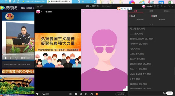Click the phone 连麦 icon
The height and width of the screenshot is (96, 175).
click(46, 94)
